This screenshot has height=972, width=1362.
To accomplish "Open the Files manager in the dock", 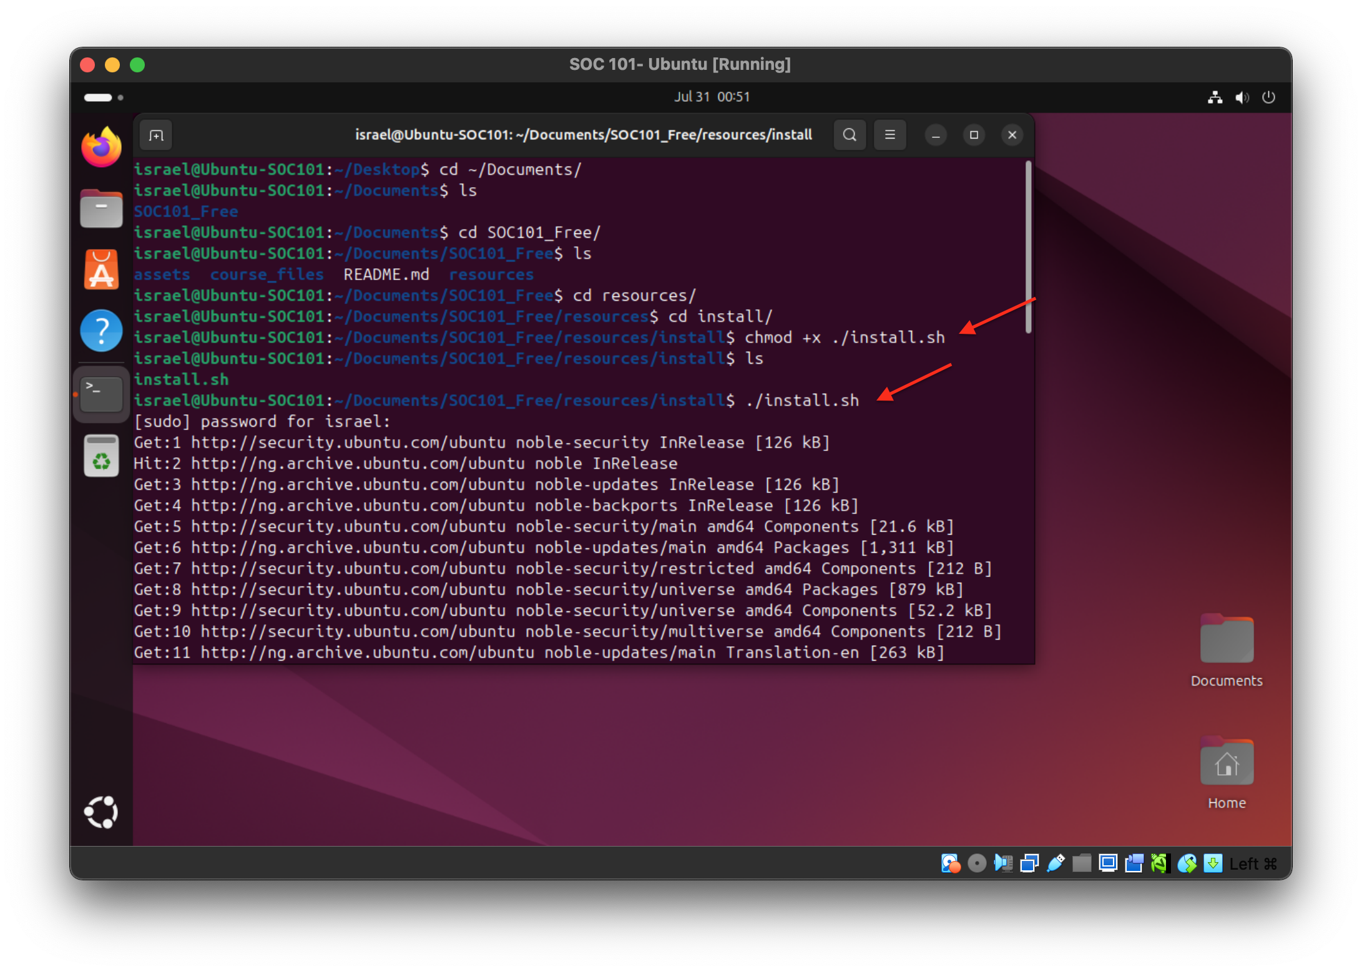I will tap(101, 208).
